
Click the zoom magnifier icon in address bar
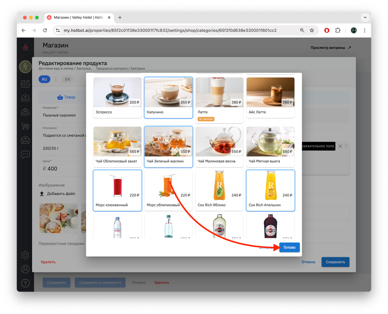[x=302, y=30]
